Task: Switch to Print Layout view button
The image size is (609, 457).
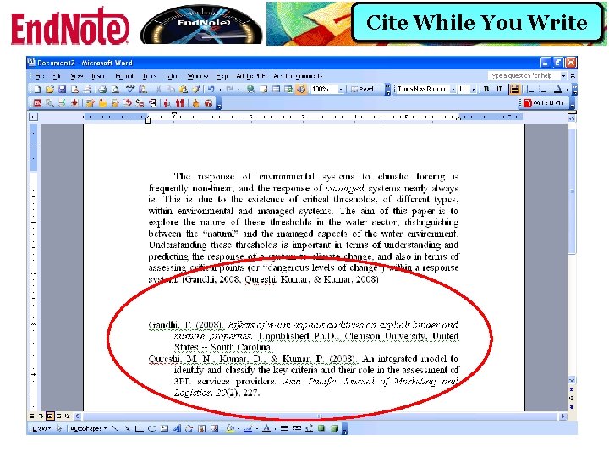Action: [50, 416]
